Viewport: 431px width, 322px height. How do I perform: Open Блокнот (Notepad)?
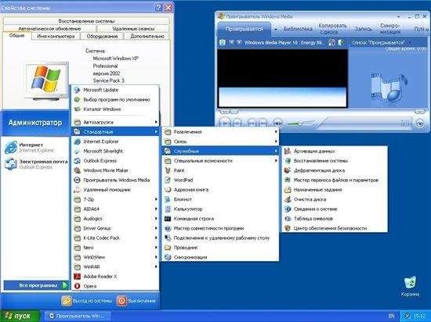click(220, 199)
